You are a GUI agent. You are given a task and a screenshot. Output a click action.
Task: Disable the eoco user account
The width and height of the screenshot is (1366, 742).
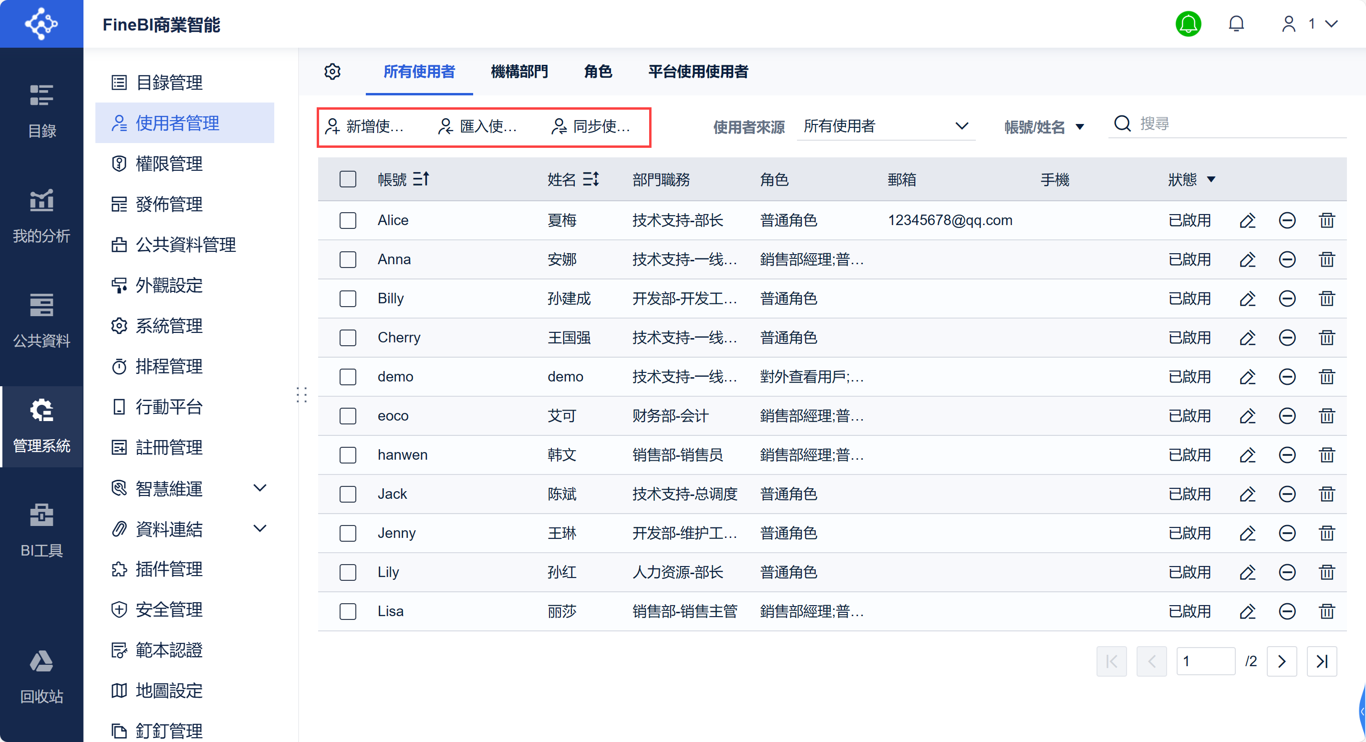[x=1287, y=416]
